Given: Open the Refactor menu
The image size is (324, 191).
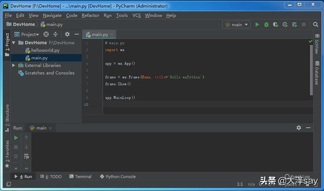Looking at the screenshot, I should pos(90,16).
